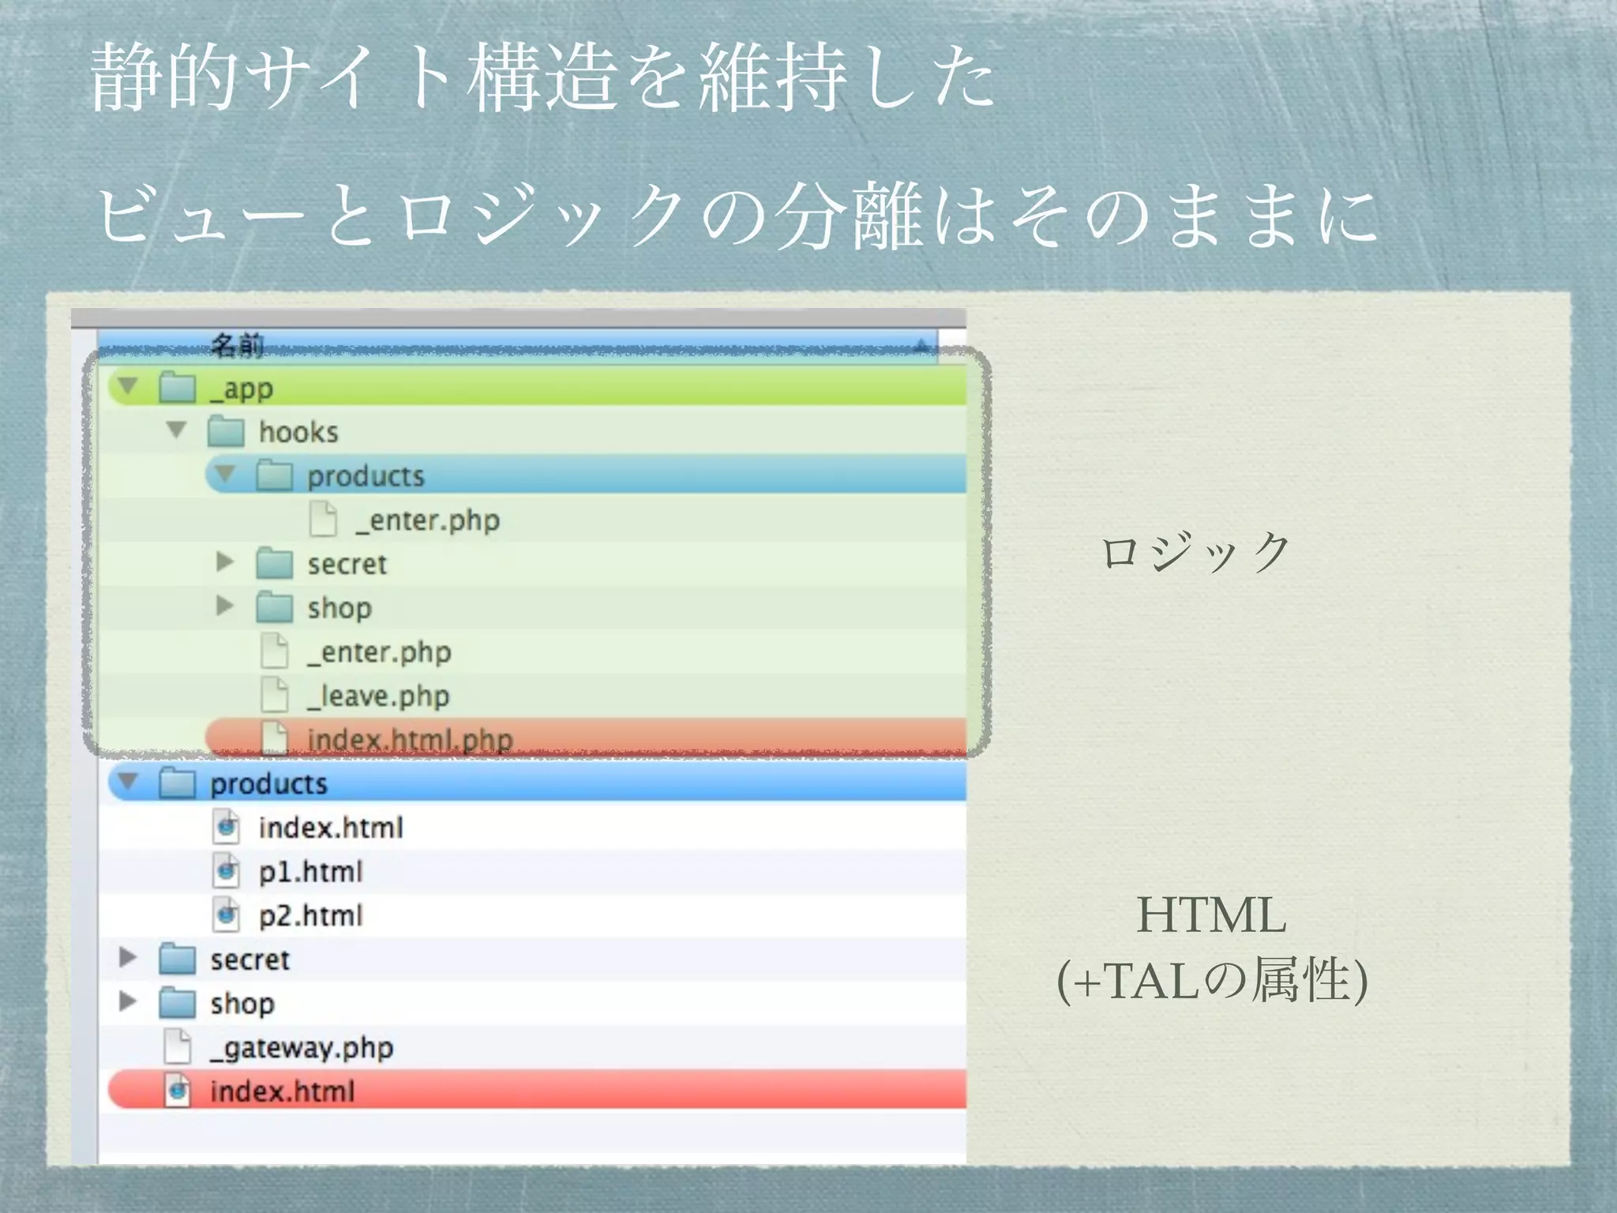Viewport: 1617px width, 1213px height.
Task: Click the file icon for hooks-level _enter.php
Action: point(275,652)
